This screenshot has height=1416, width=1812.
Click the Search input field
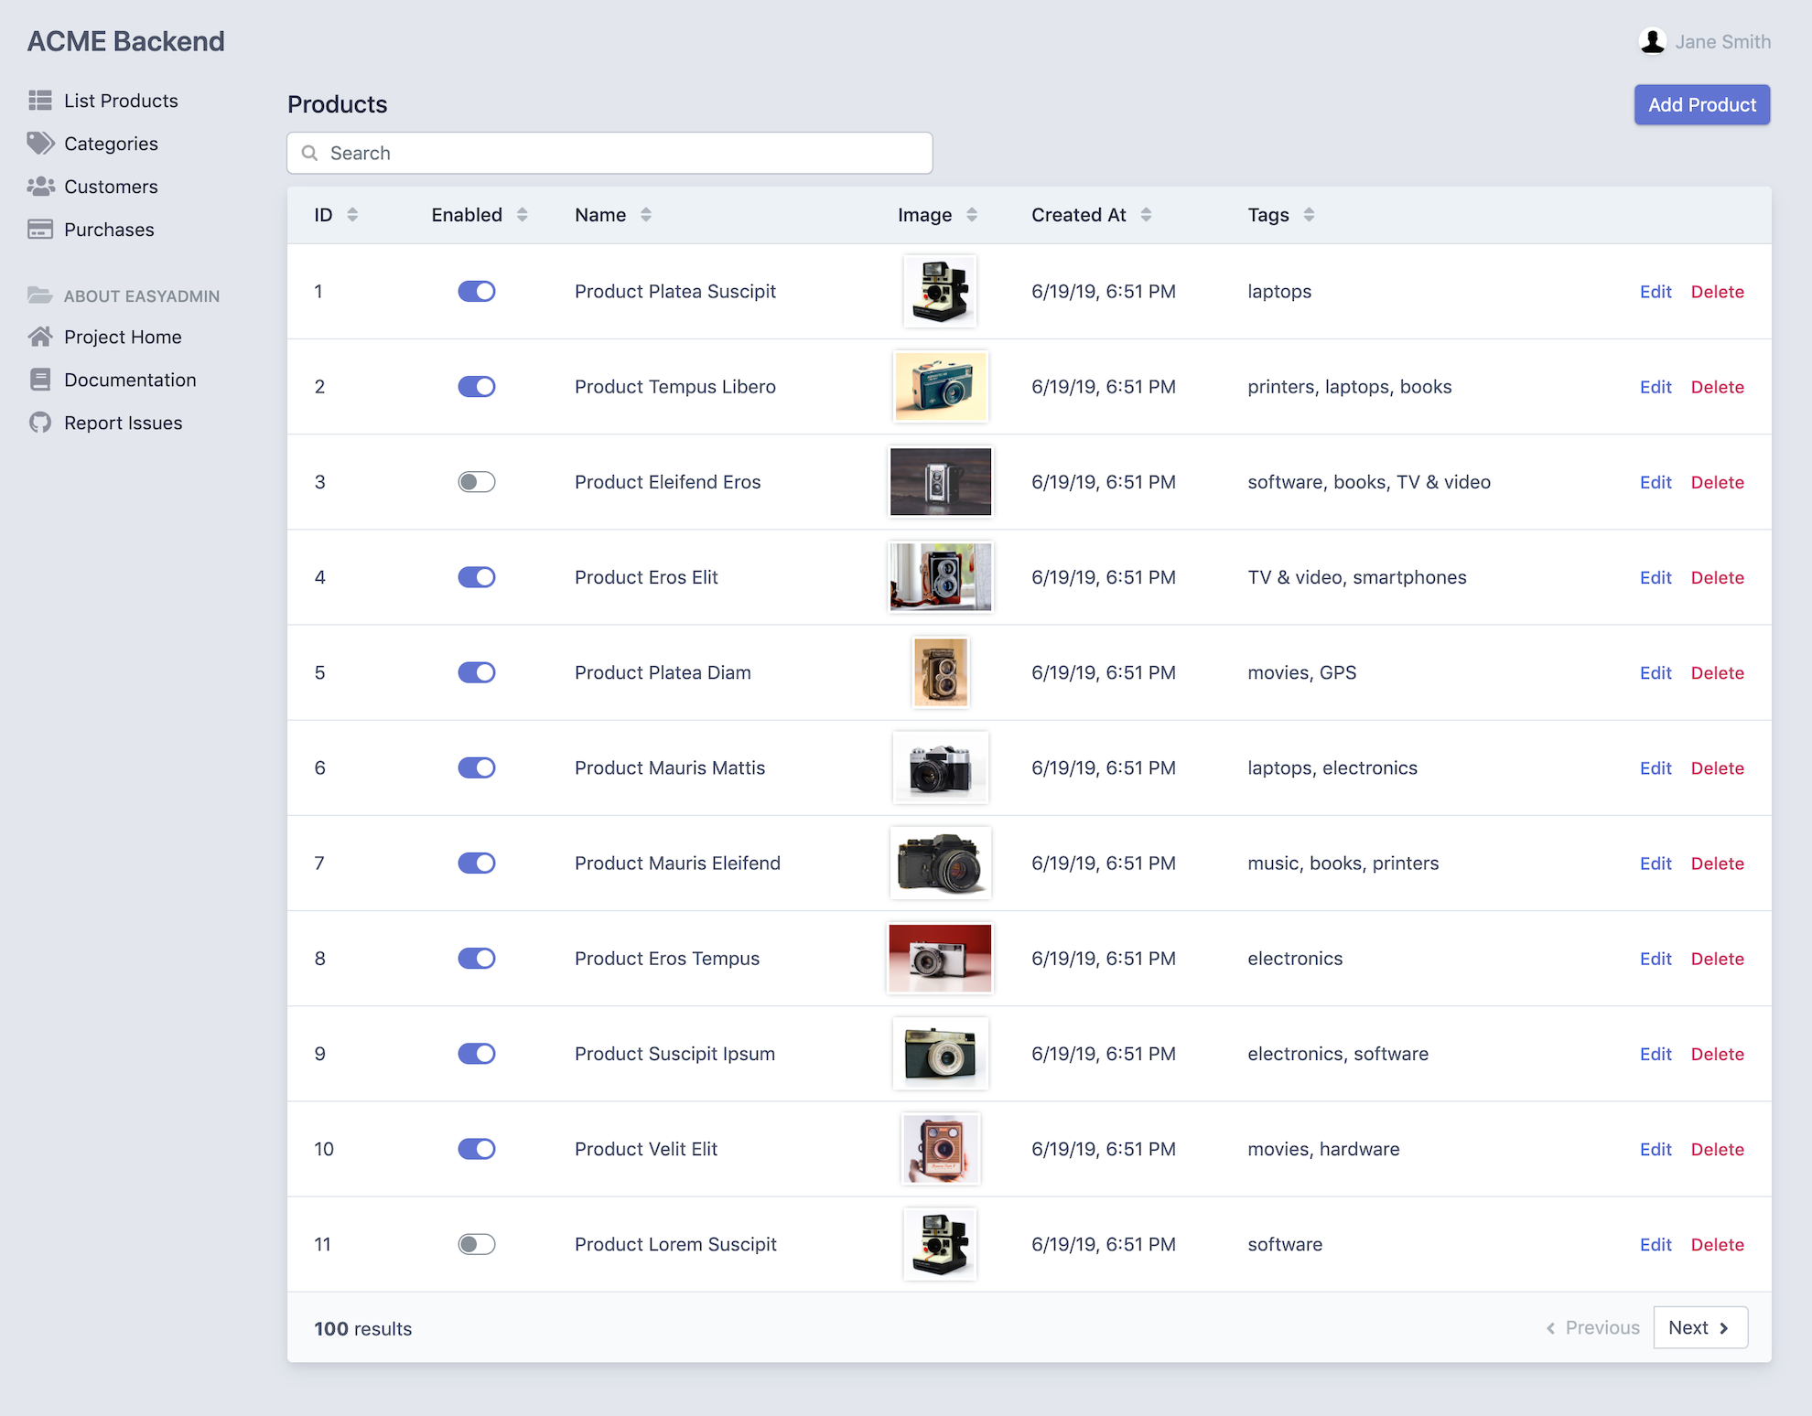(x=610, y=152)
